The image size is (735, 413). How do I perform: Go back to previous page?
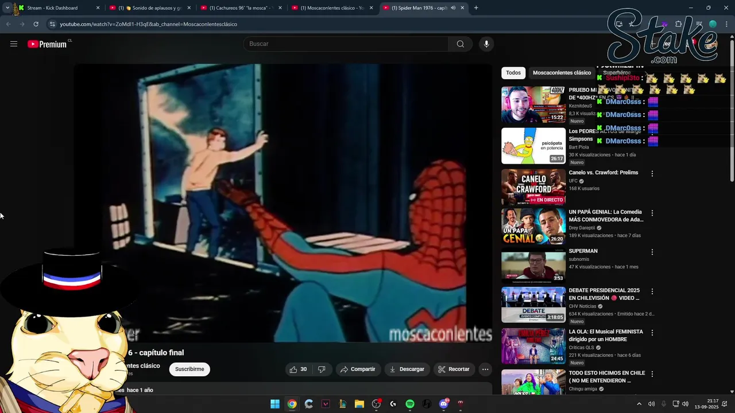click(x=8, y=24)
